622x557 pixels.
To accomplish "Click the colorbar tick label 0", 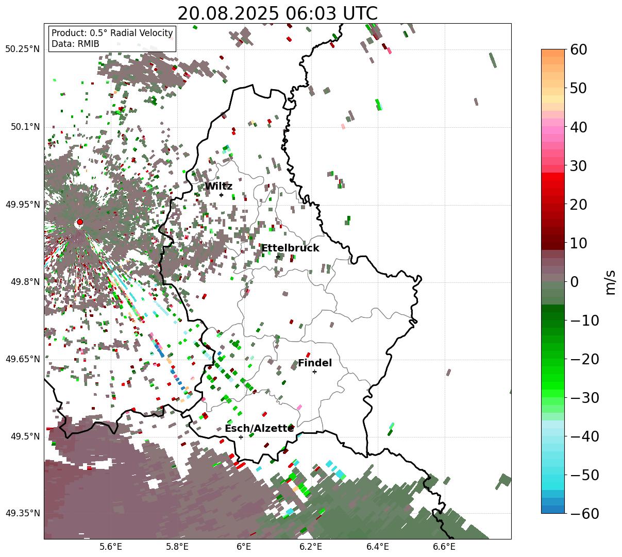I will coord(575,282).
